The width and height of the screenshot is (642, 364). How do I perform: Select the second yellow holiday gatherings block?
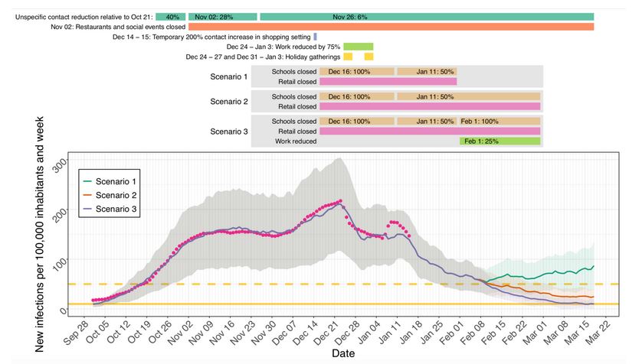(x=368, y=57)
